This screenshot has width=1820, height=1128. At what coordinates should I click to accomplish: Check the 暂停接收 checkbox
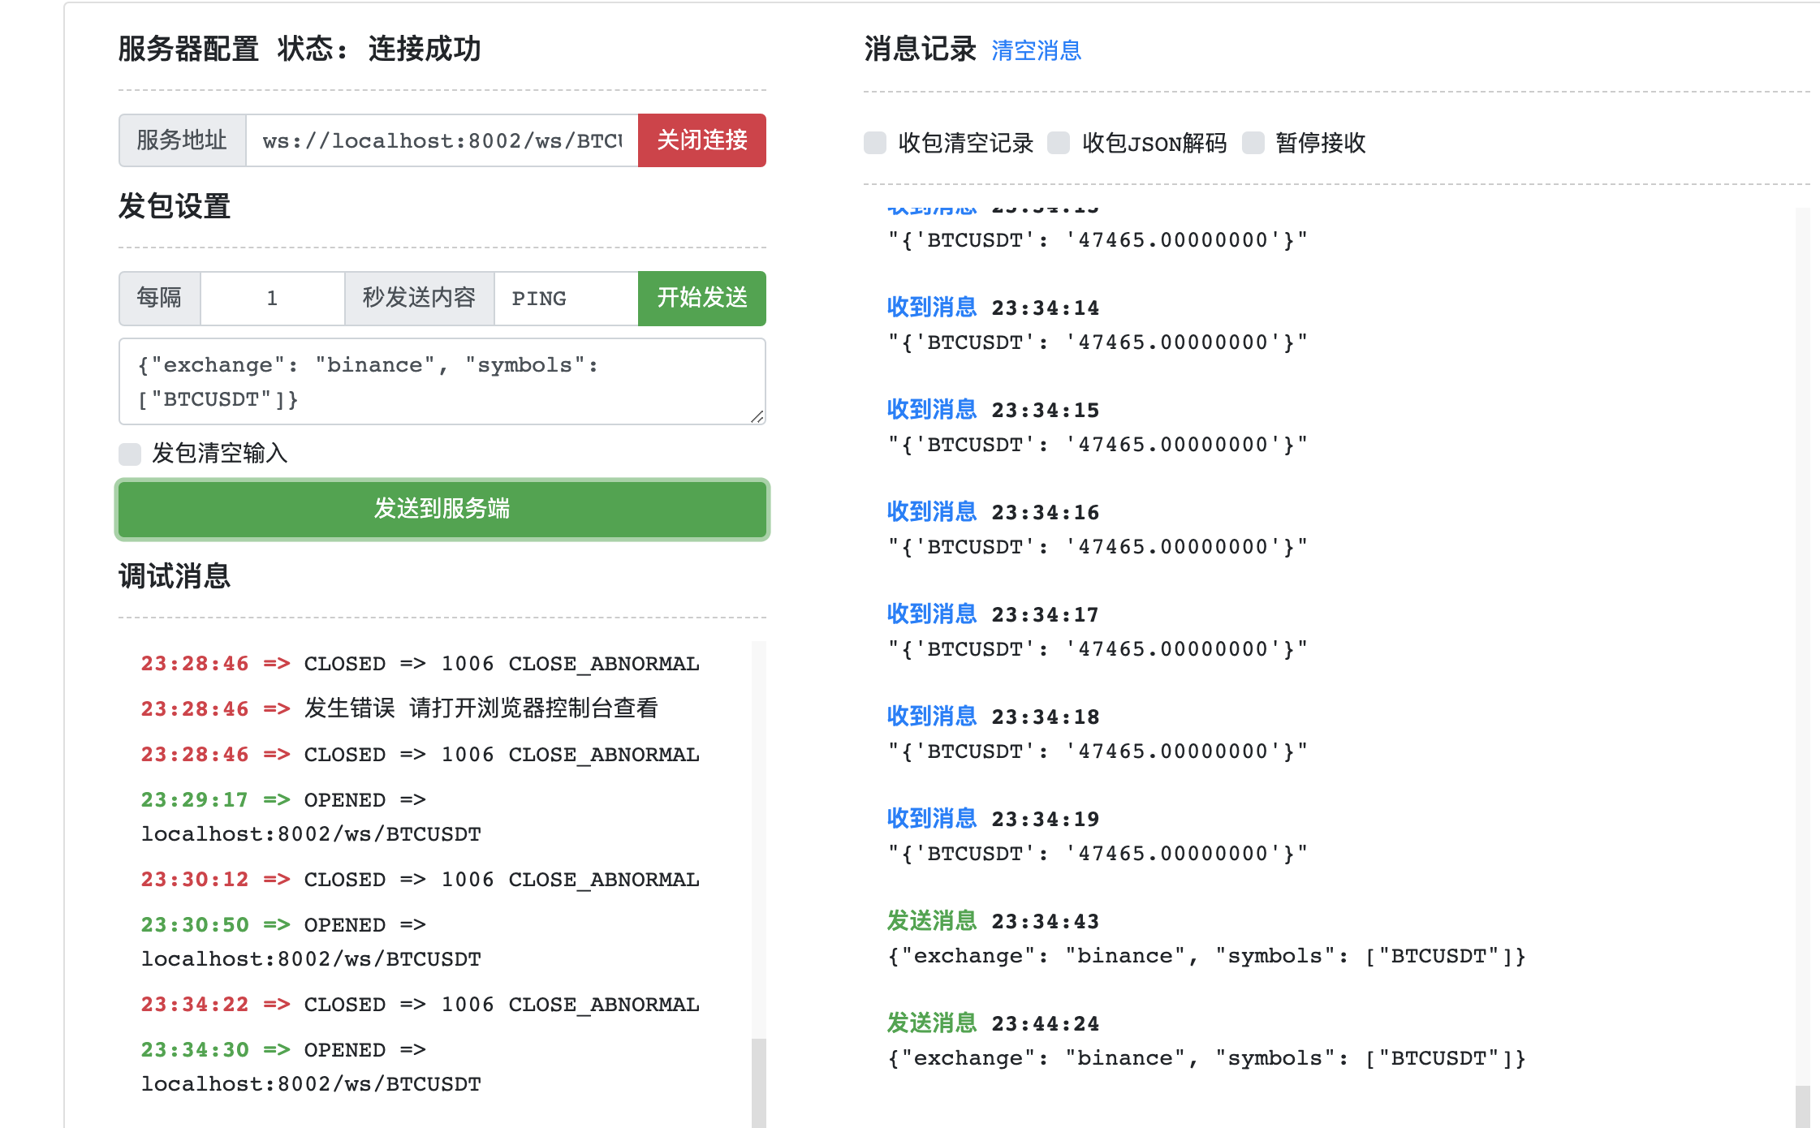point(1253,143)
